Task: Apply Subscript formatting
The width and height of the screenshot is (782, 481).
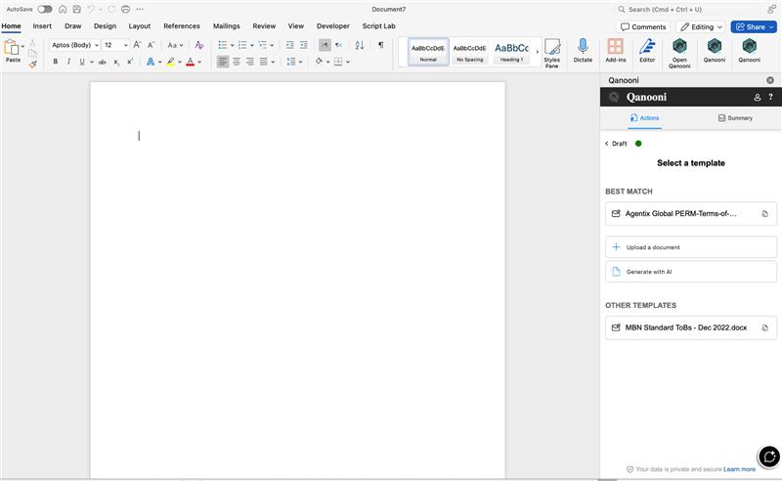Action: 116,62
